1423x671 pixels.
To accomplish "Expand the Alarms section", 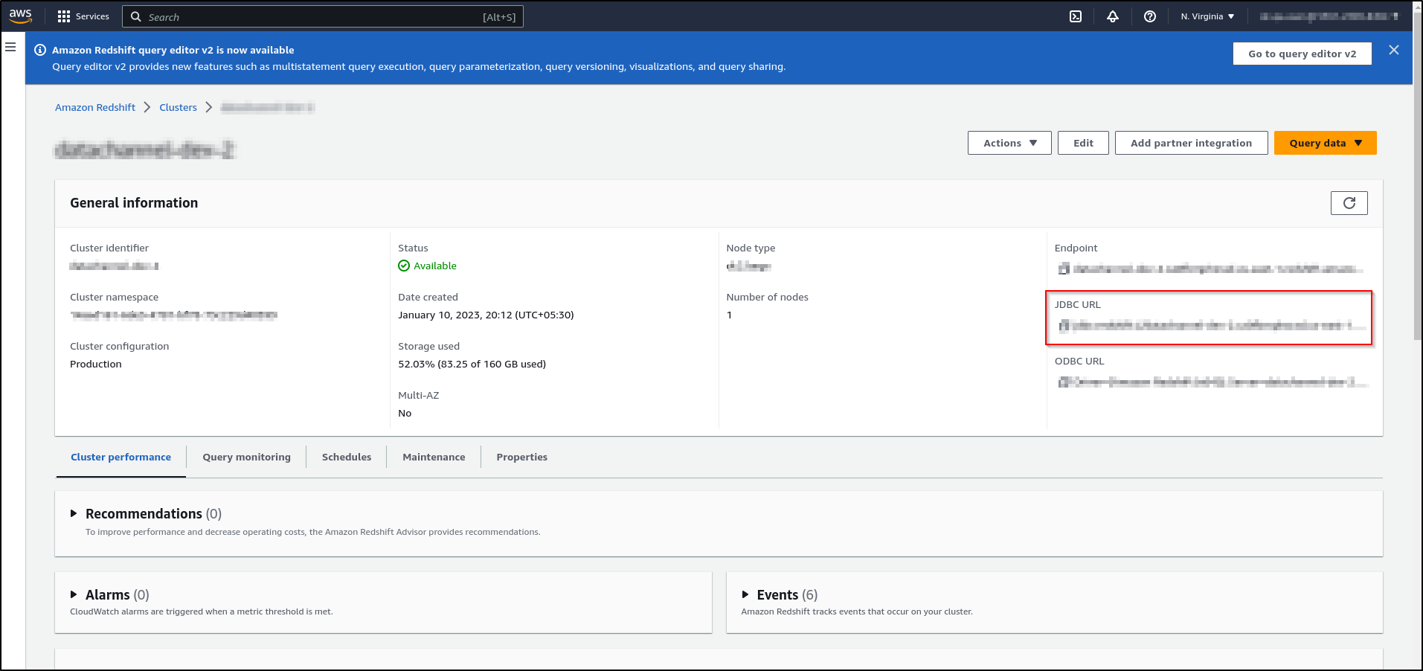I will pyautogui.click(x=74, y=594).
